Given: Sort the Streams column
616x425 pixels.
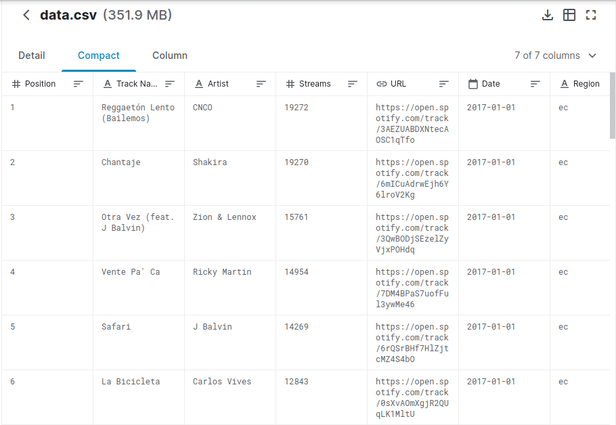Looking at the screenshot, I should point(353,84).
